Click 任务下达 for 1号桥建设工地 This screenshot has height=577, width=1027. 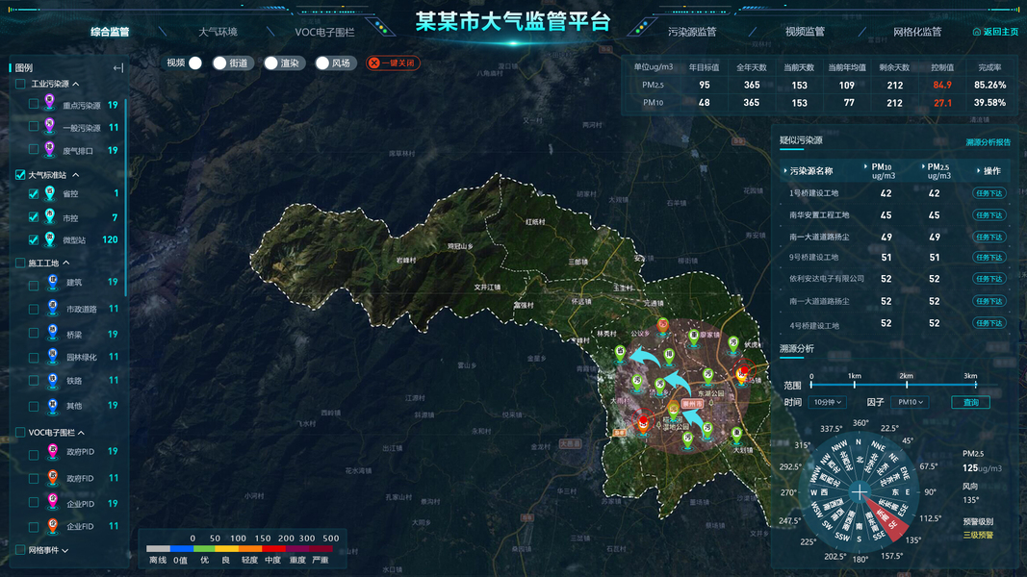(x=989, y=193)
